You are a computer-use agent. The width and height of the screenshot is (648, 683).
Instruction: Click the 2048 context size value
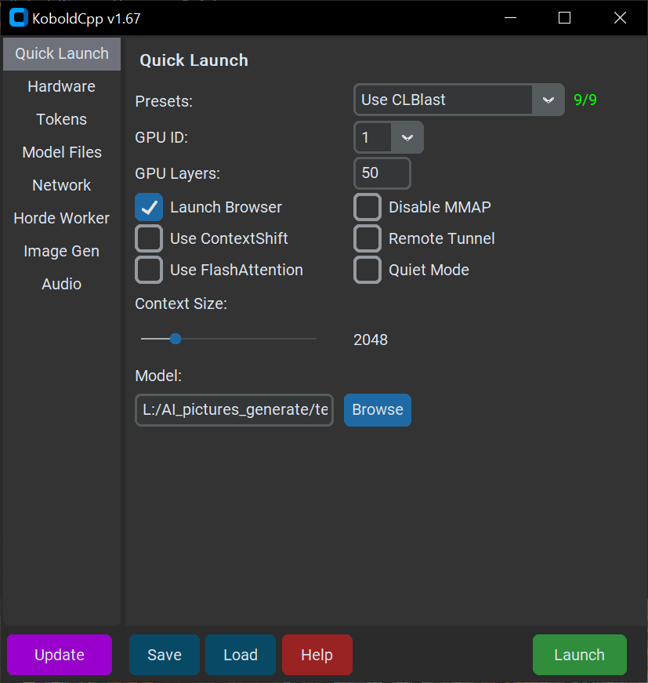371,340
